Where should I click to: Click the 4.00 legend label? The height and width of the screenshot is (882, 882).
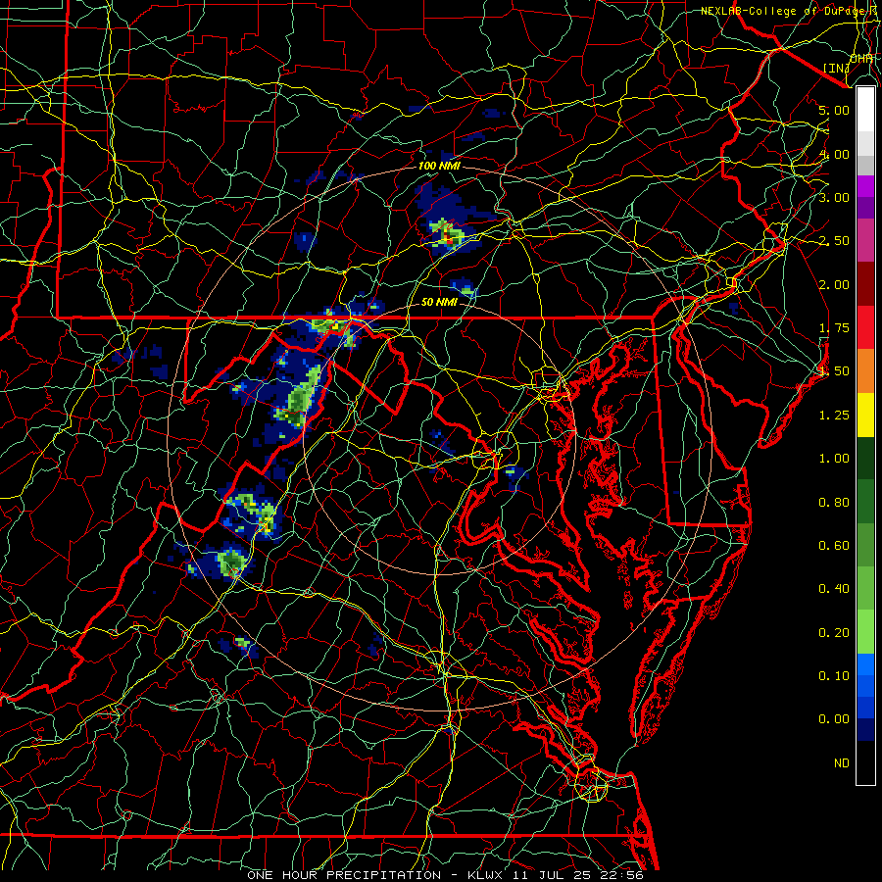click(834, 154)
